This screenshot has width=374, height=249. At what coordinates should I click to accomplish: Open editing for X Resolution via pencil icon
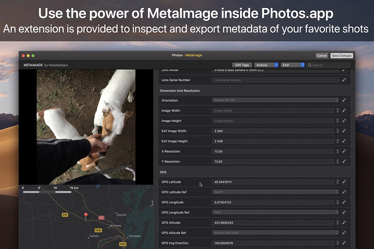(x=344, y=151)
